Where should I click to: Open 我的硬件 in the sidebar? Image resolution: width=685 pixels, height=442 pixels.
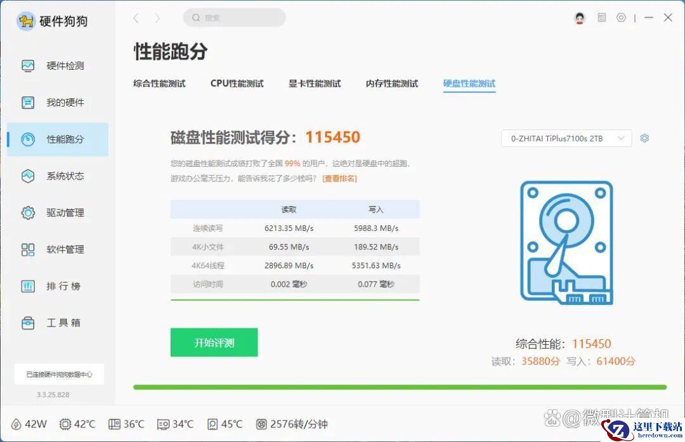[x=57, y=103]
